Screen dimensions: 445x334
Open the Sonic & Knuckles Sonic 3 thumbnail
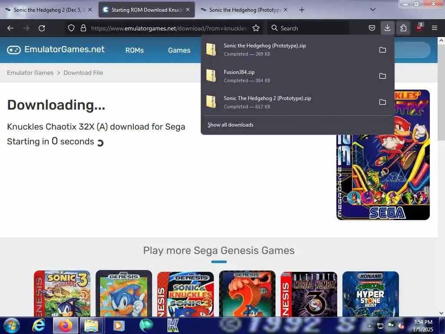[x=186, y=294]
